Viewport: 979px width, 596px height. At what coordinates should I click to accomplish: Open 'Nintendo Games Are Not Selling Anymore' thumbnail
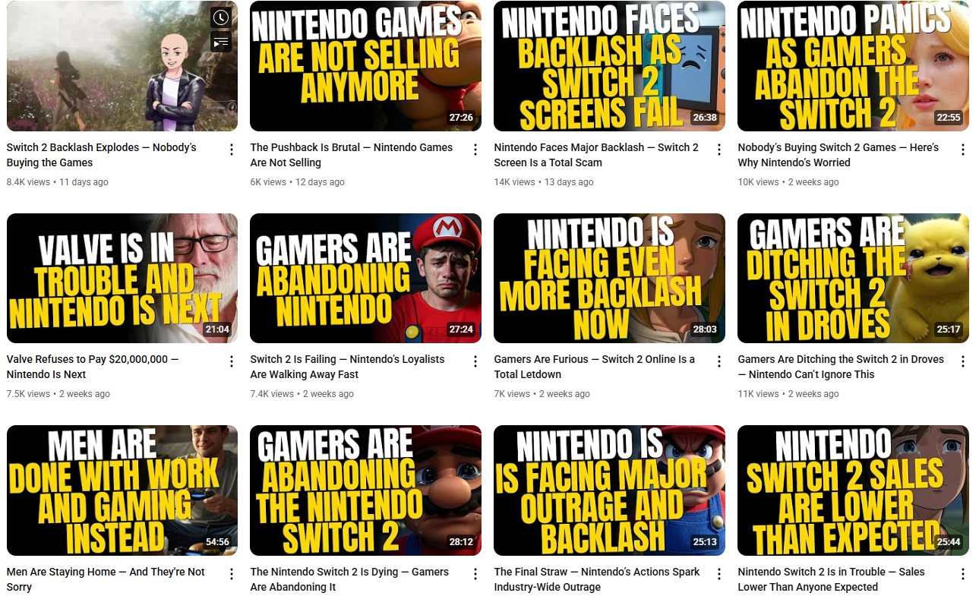click(x=365, y=66)
